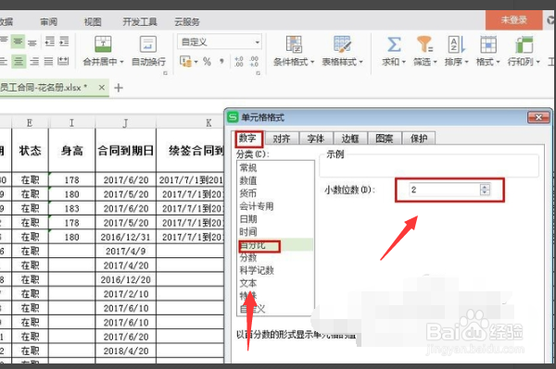
Task: Close the 单元格格式 dialog
Action: (538, 117)
